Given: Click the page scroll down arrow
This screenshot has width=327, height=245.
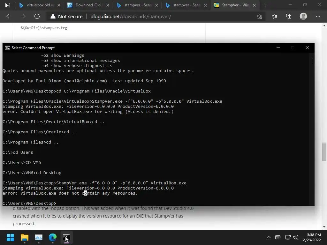Looking at the screenshot, I should point(324,227).
